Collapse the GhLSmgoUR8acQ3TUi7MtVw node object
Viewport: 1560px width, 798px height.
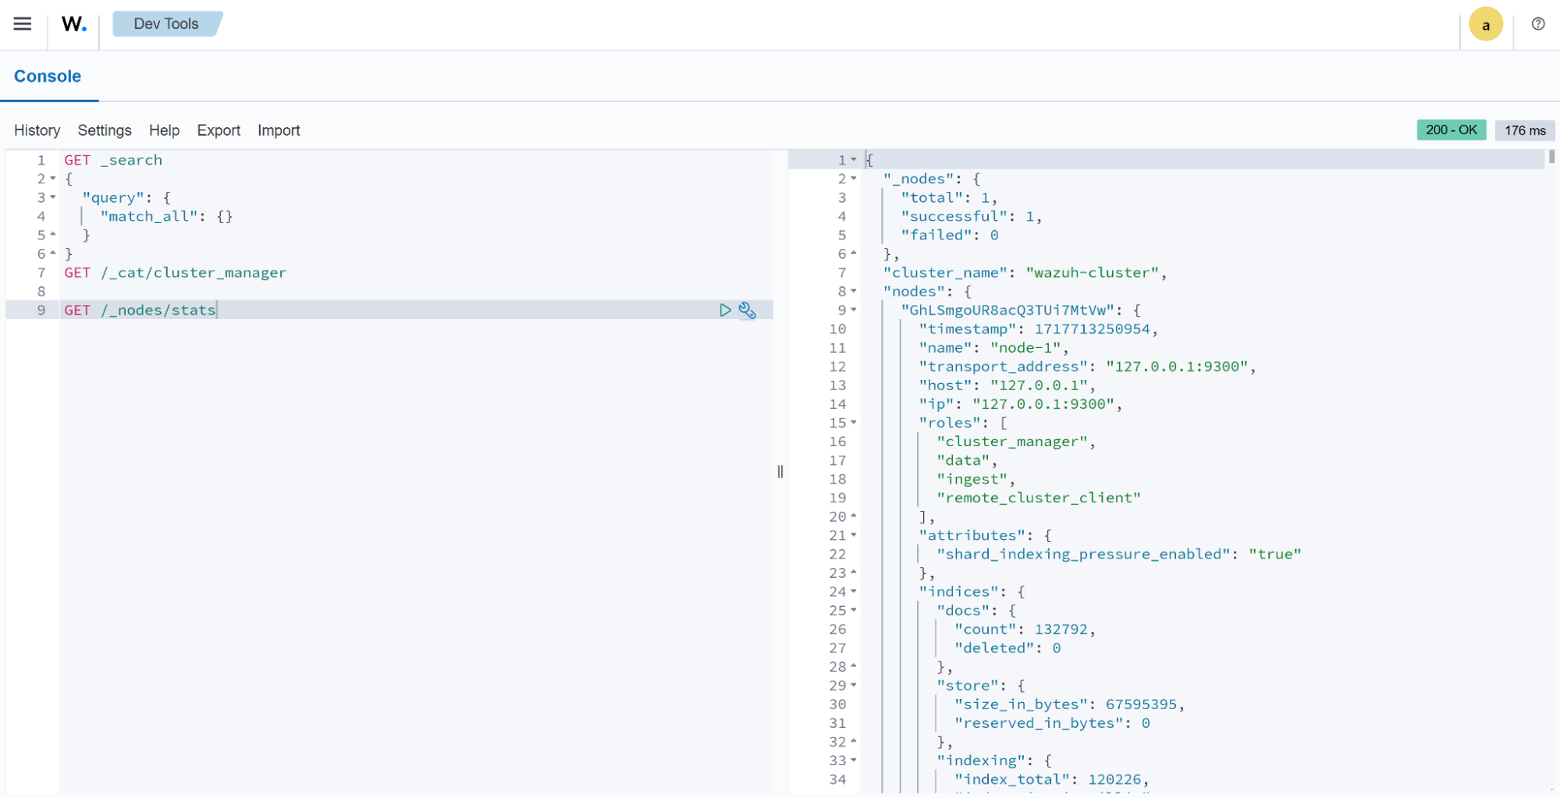tap(853, 310)
